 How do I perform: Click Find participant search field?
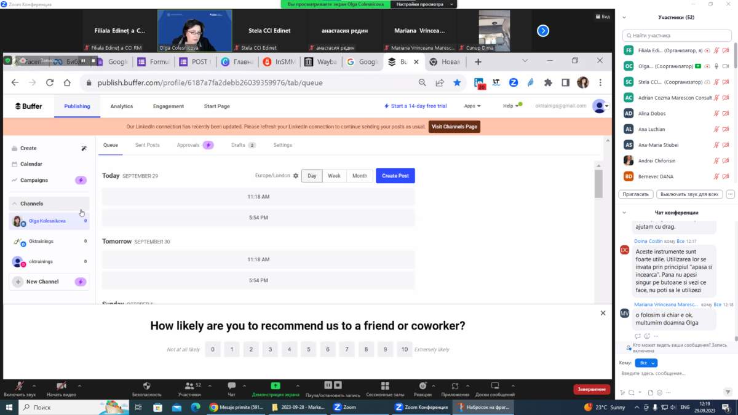point(676,36)
